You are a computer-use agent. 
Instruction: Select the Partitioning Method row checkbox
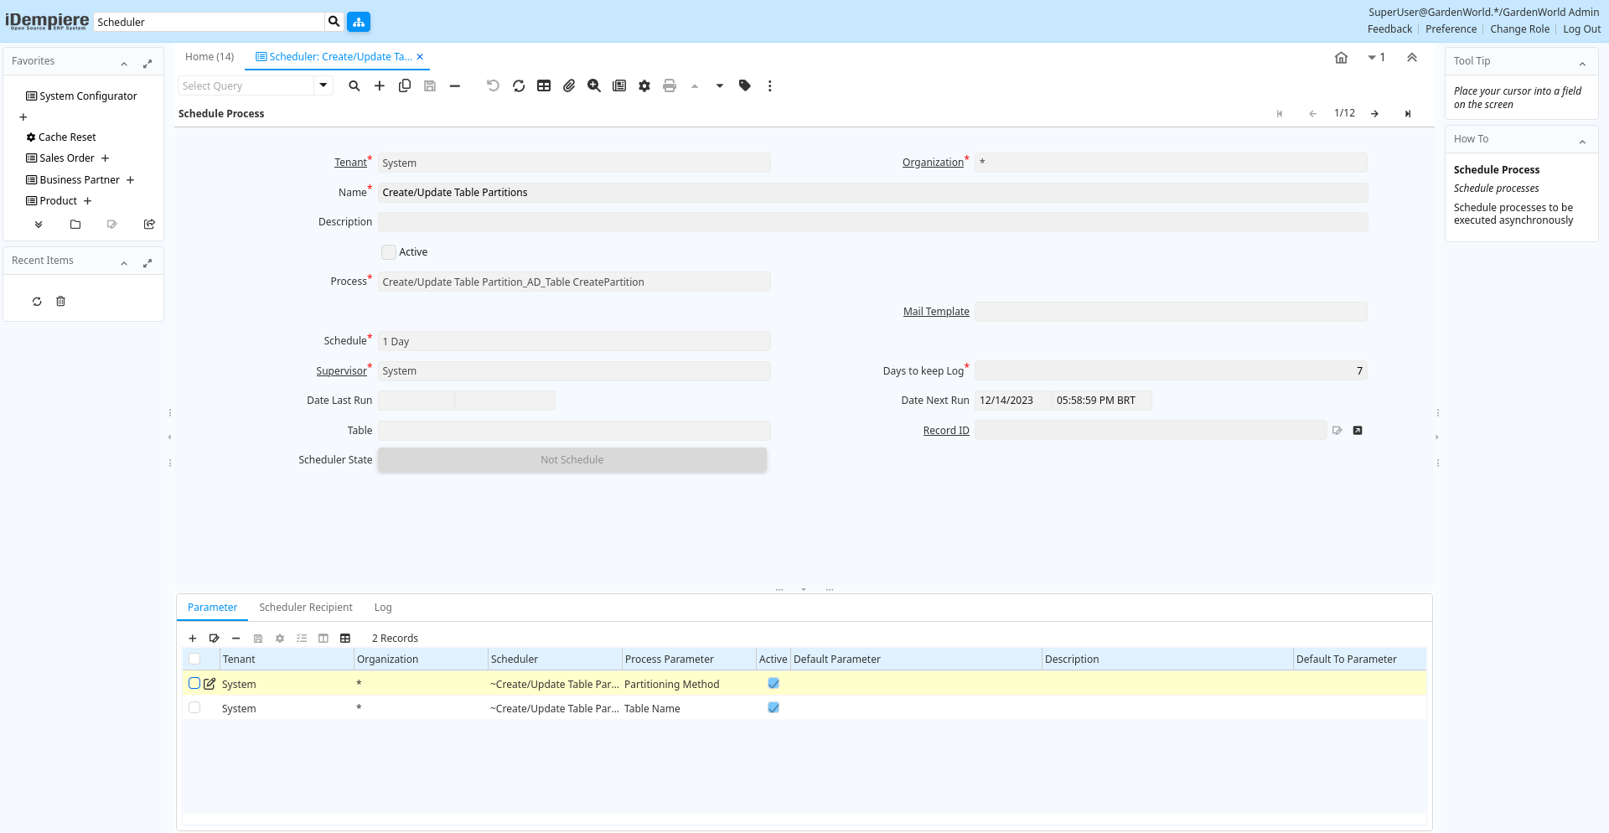pos(194,684)
